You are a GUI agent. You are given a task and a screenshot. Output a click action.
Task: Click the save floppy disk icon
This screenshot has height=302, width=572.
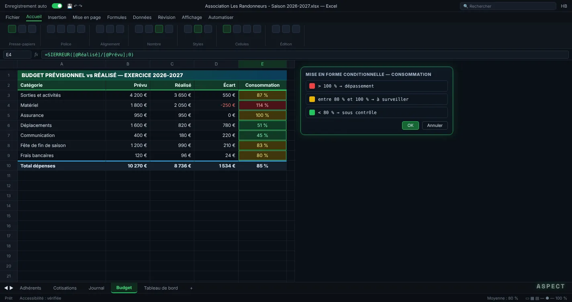[x=69, y=6]
